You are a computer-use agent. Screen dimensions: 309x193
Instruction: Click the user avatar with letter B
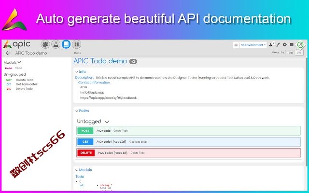300,45
